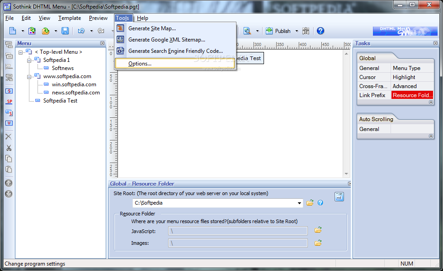
Task: Open the Publish dropdown arrow
Action: [297, 31]
